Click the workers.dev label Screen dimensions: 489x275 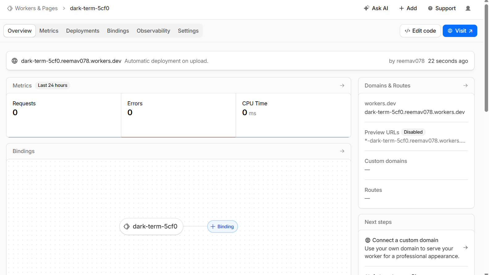(x=380, y=103)
